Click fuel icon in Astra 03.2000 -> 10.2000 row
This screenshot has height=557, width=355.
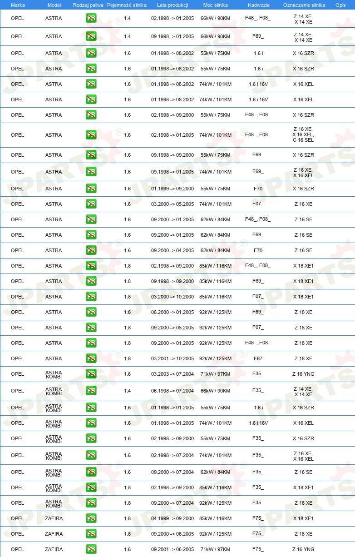[x=91, y=297]
